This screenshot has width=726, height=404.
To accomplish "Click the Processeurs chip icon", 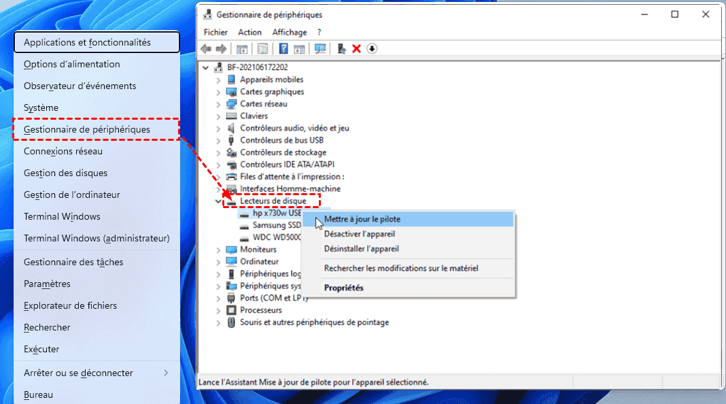I will click(231, 310).
